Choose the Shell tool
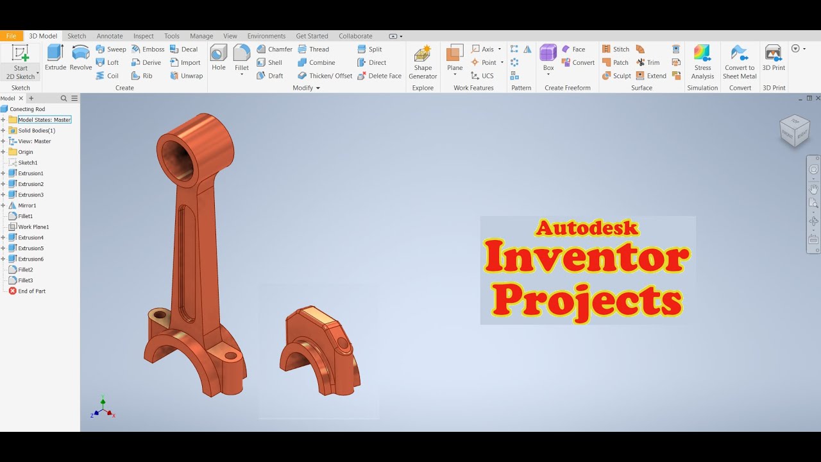This screenshot has width=821, height=462. [269, 63]
